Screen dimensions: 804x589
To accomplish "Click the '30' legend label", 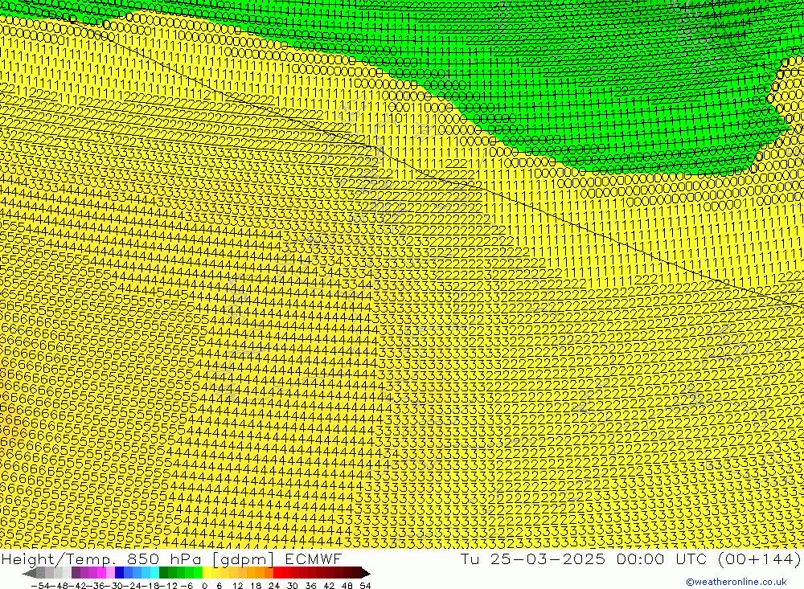I will (293, 586).
